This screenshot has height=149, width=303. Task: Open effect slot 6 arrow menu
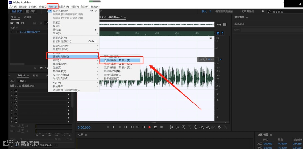tap(69, 110)
